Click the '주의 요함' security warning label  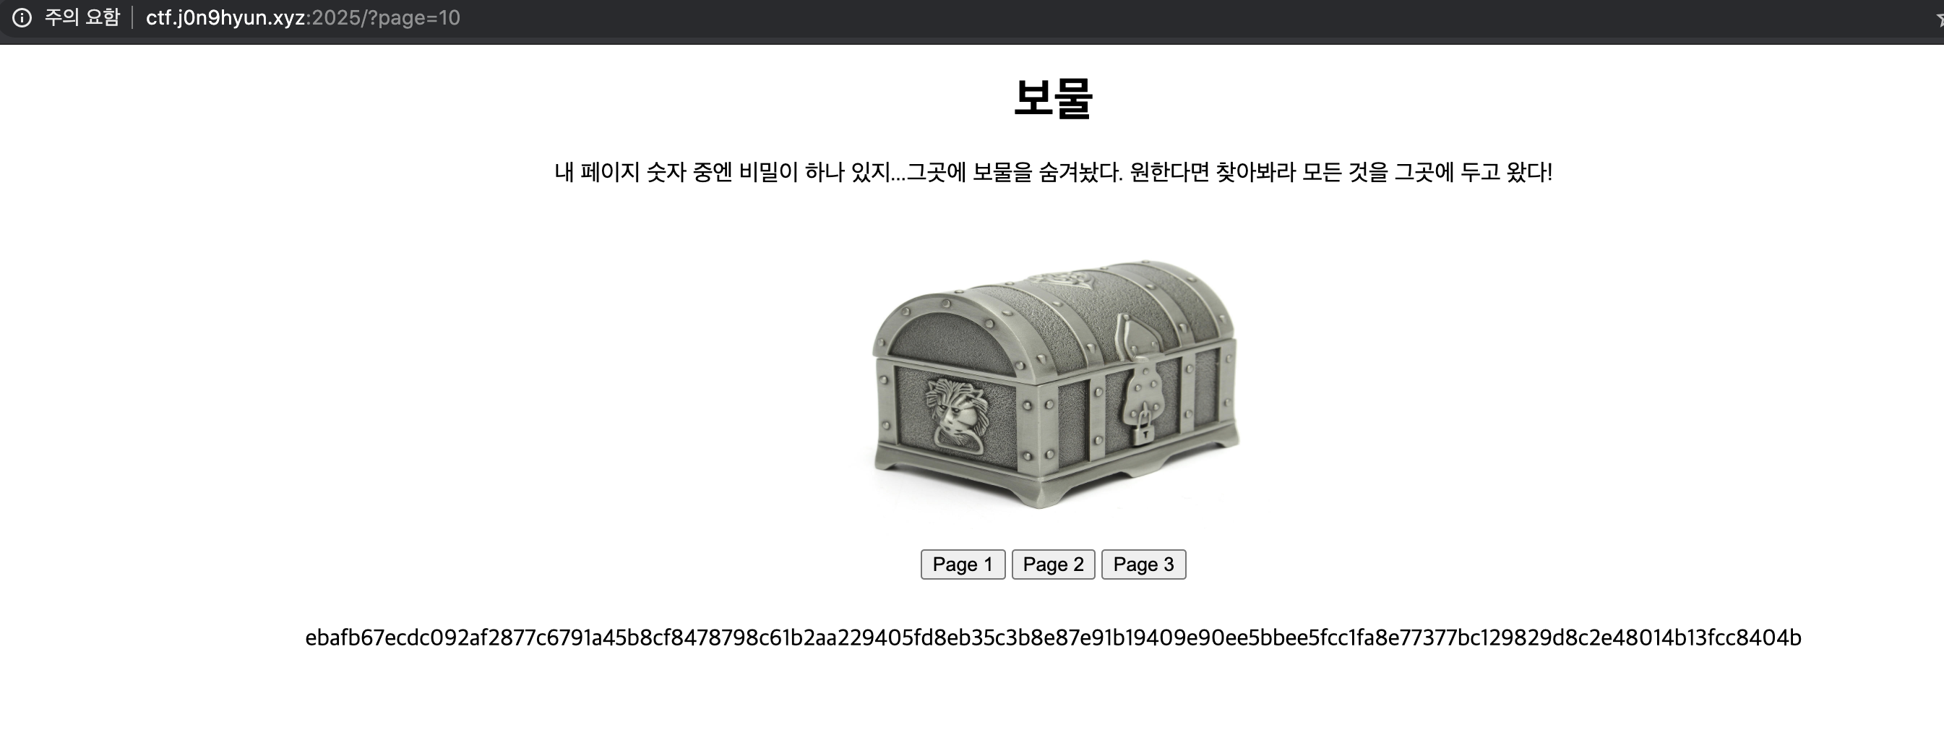click(x=82, y=17)
